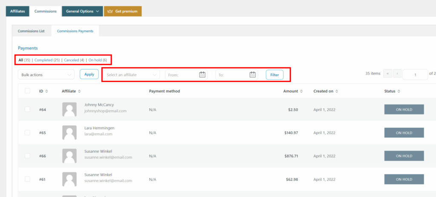Image resolution: width=436 pixels, height=197 pixels.
Task: Open the General Options menu
Action: (x=82, y=11)
